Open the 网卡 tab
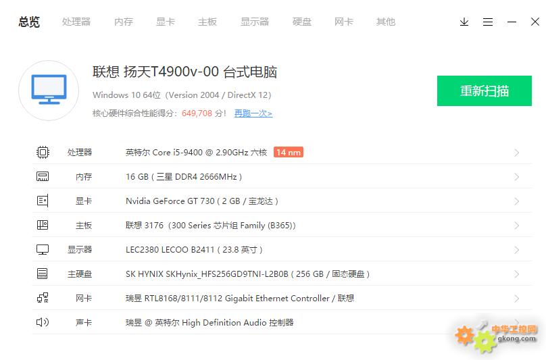 click(344, 22)
